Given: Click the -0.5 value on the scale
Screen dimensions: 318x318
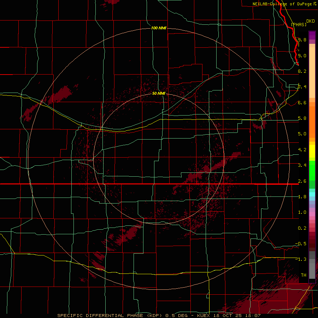Looking at the screenshot, I should point(301,244).
